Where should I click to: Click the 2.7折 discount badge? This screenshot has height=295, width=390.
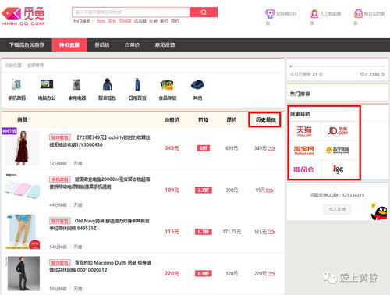(x=204, y=190)
